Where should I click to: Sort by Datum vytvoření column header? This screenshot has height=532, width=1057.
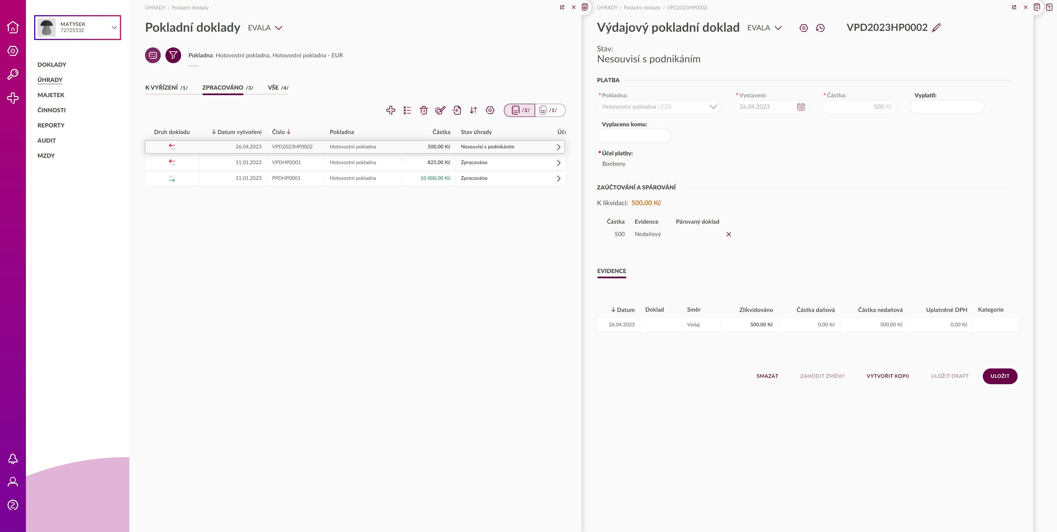pos(236,132)
